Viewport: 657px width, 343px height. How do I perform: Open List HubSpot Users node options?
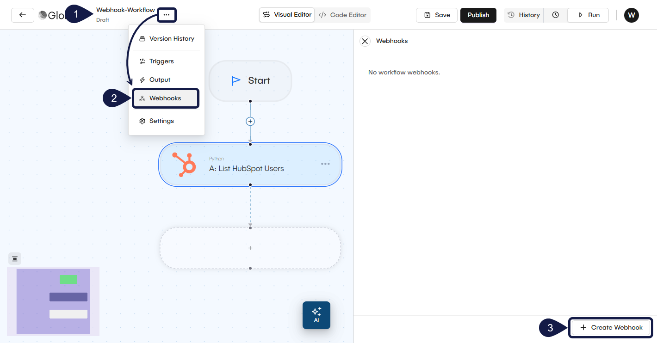point(325,164)
